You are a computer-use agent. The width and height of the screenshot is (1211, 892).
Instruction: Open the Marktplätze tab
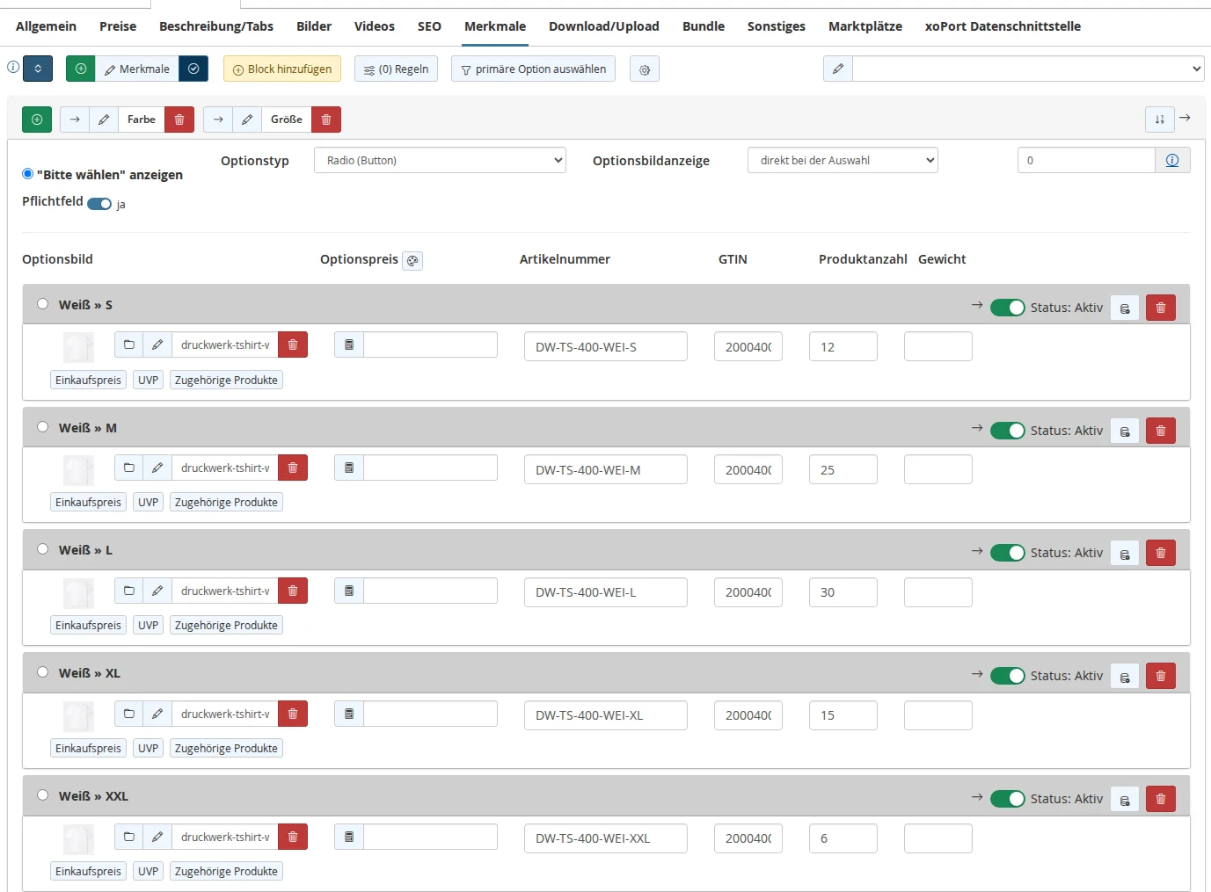pos(865,26)
